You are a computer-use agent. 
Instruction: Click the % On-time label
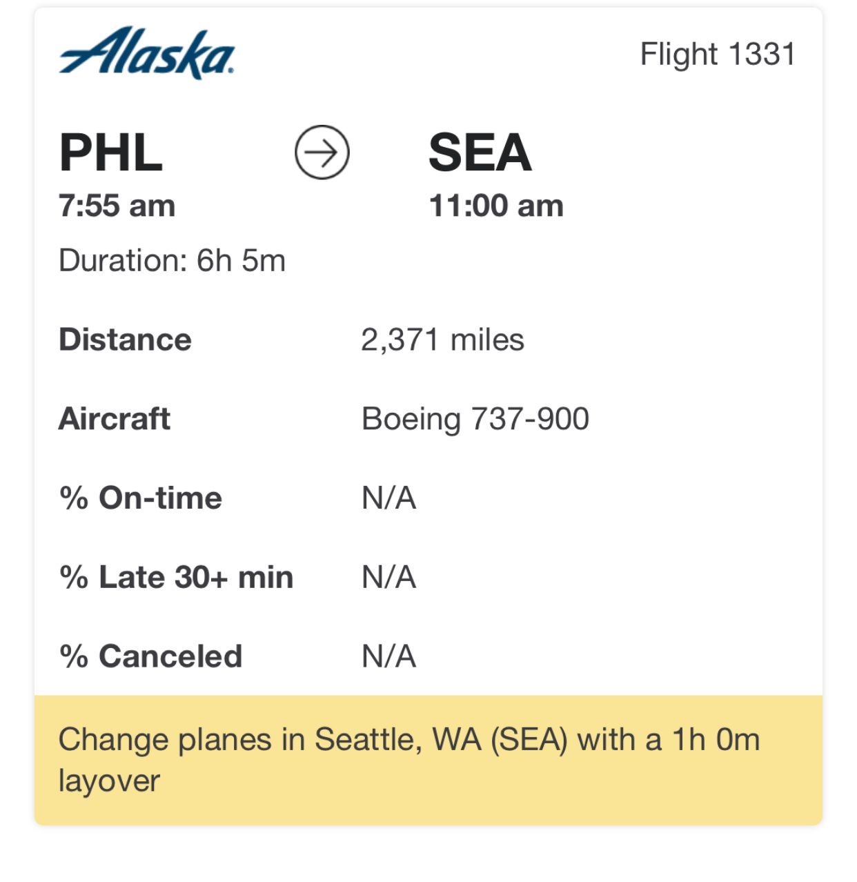(141, 498)
